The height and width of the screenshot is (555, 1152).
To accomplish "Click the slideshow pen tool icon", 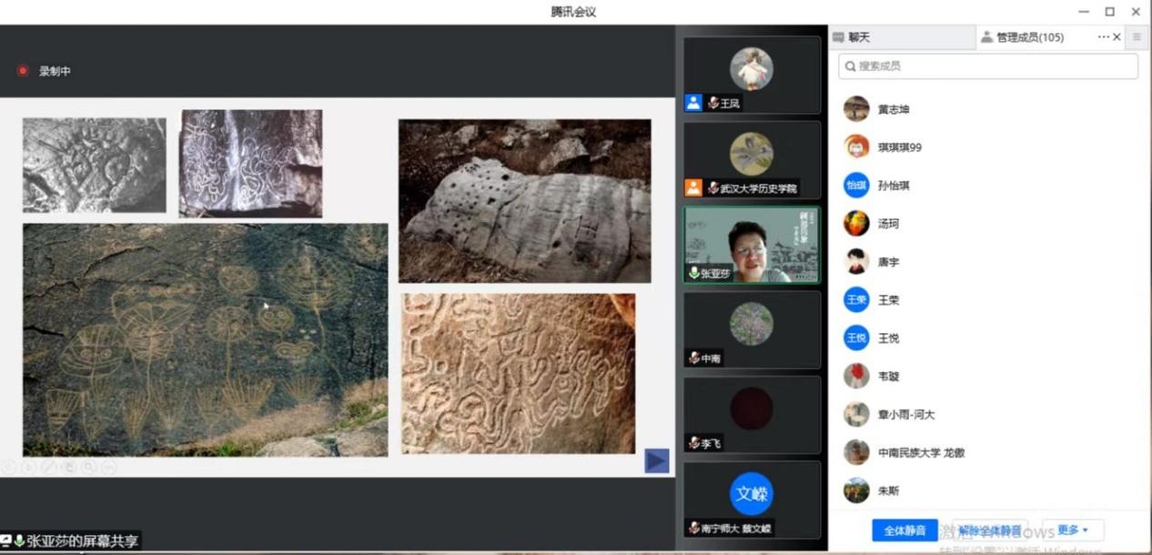I will pyautogui.click(x=48, y=467).
